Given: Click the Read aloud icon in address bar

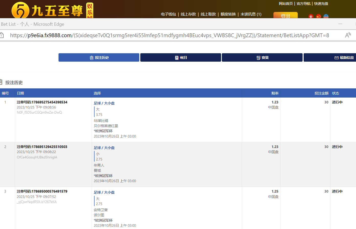Looking at the screenshot, I should [348, 35].
